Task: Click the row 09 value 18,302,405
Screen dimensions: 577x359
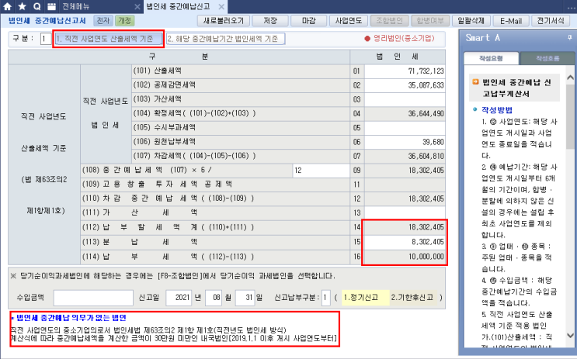Action: click(x=405, y=171)
